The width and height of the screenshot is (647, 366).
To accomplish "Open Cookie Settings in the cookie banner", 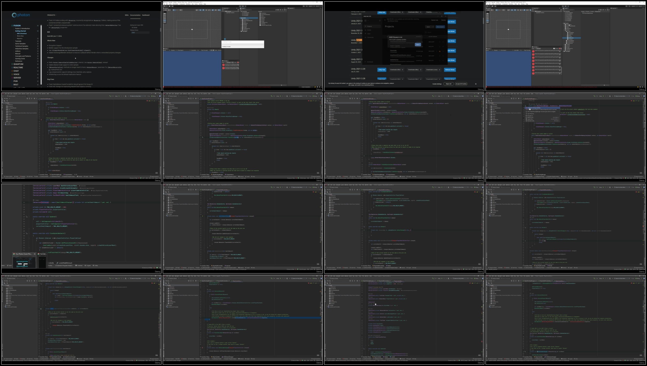I will click(437, 84).
